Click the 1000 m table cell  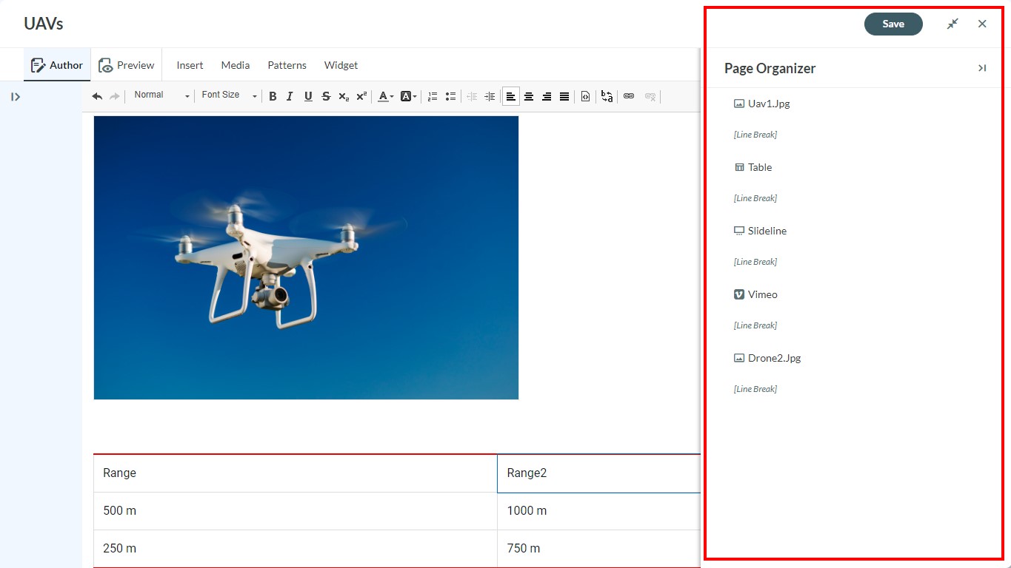(598, 511)
